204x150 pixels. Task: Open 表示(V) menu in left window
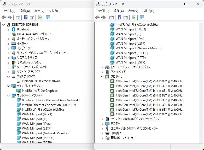click(x=39, y=11)
